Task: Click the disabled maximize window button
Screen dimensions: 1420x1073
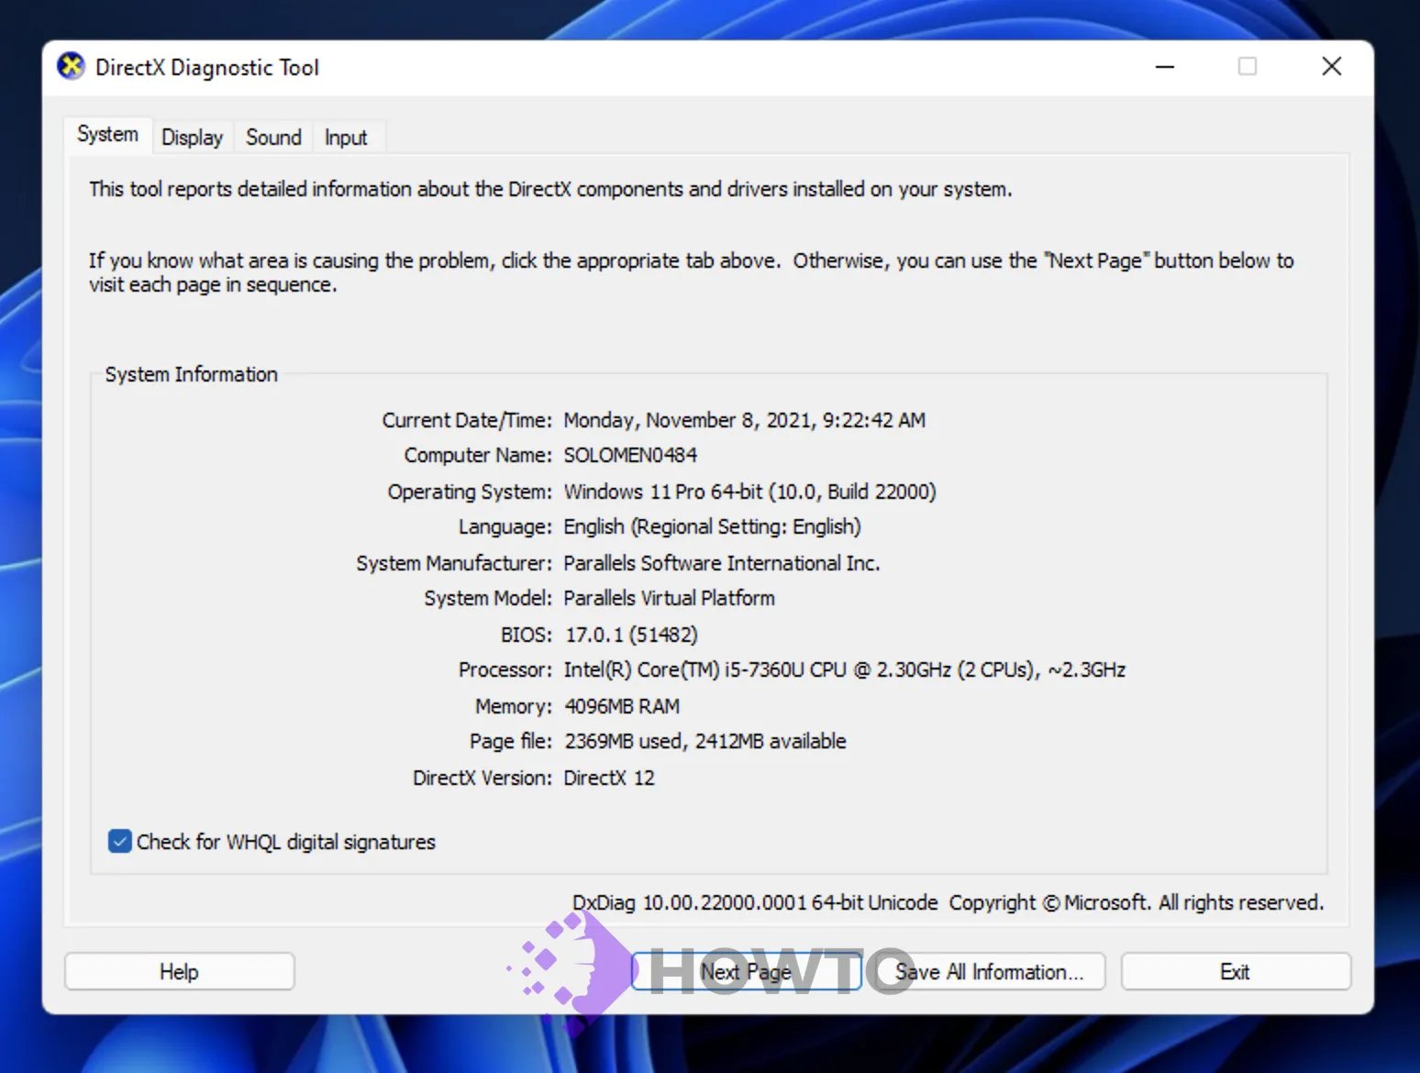Action: point(1248,67)
